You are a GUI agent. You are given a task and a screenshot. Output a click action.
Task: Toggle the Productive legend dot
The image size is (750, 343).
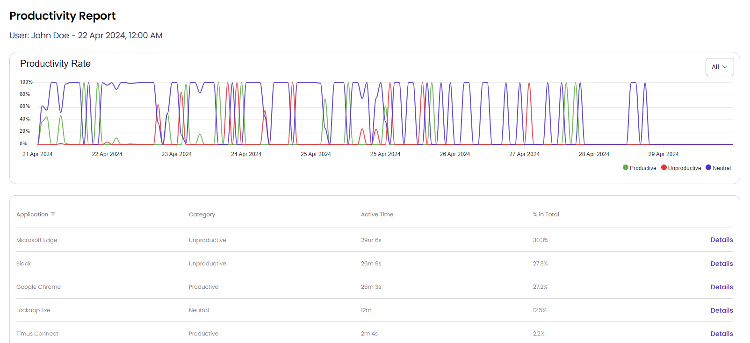(x=626, y=168)
